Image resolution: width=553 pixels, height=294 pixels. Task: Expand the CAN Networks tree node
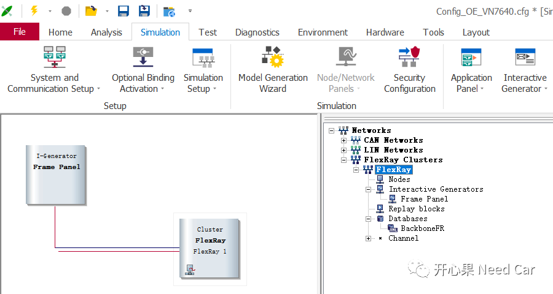(x=344, y=140)
